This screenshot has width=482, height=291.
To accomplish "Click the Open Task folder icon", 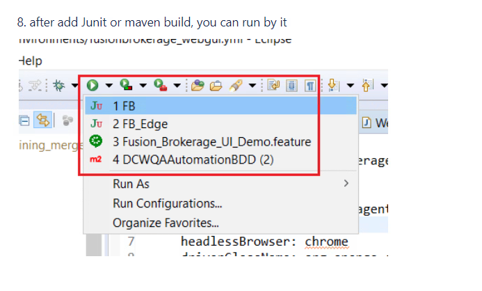I will [216, 86].
